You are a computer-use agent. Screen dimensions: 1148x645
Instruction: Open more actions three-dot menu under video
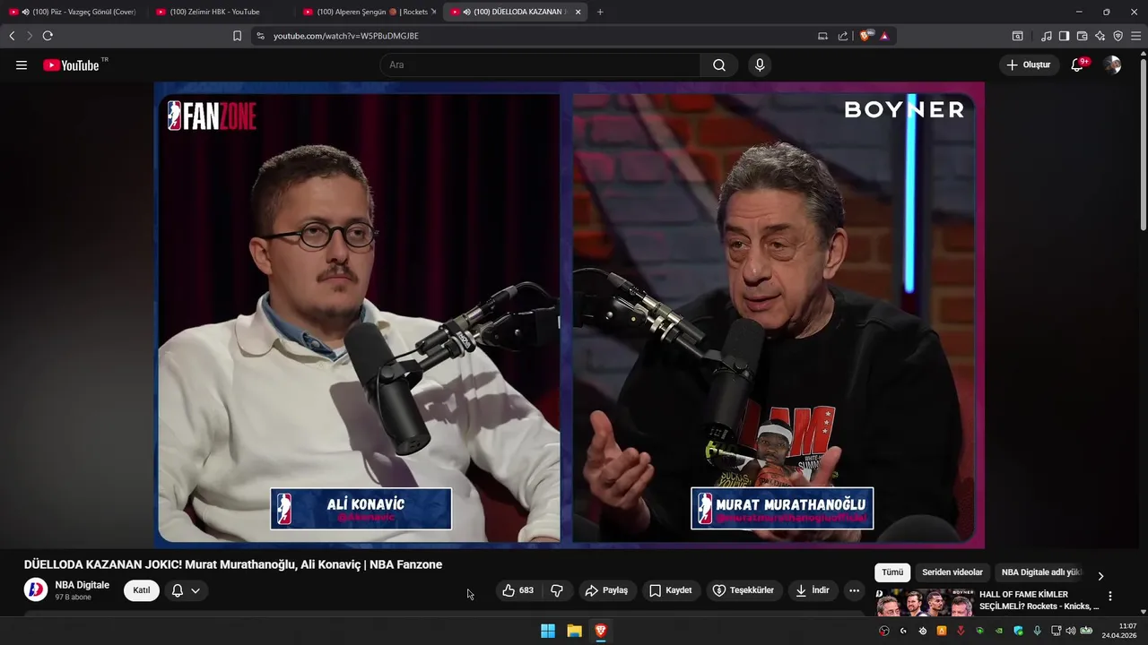(854, 590)
